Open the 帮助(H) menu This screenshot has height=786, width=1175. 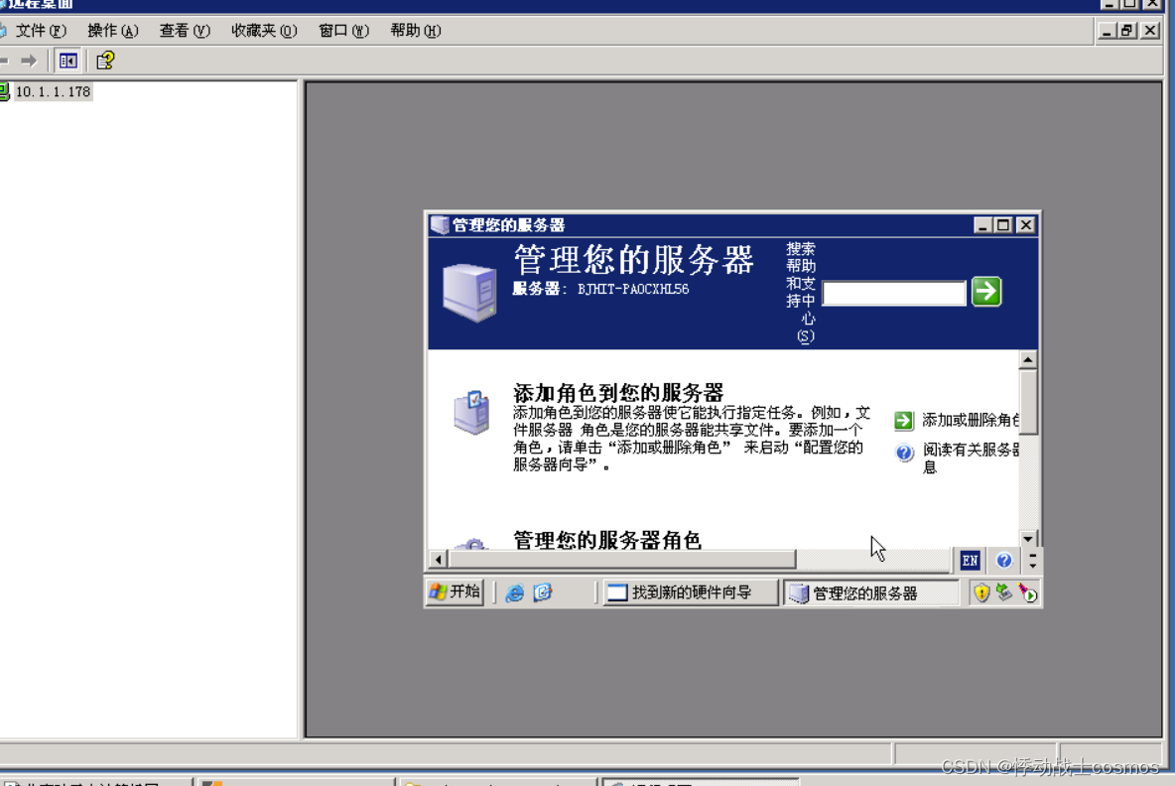point(415,31)
